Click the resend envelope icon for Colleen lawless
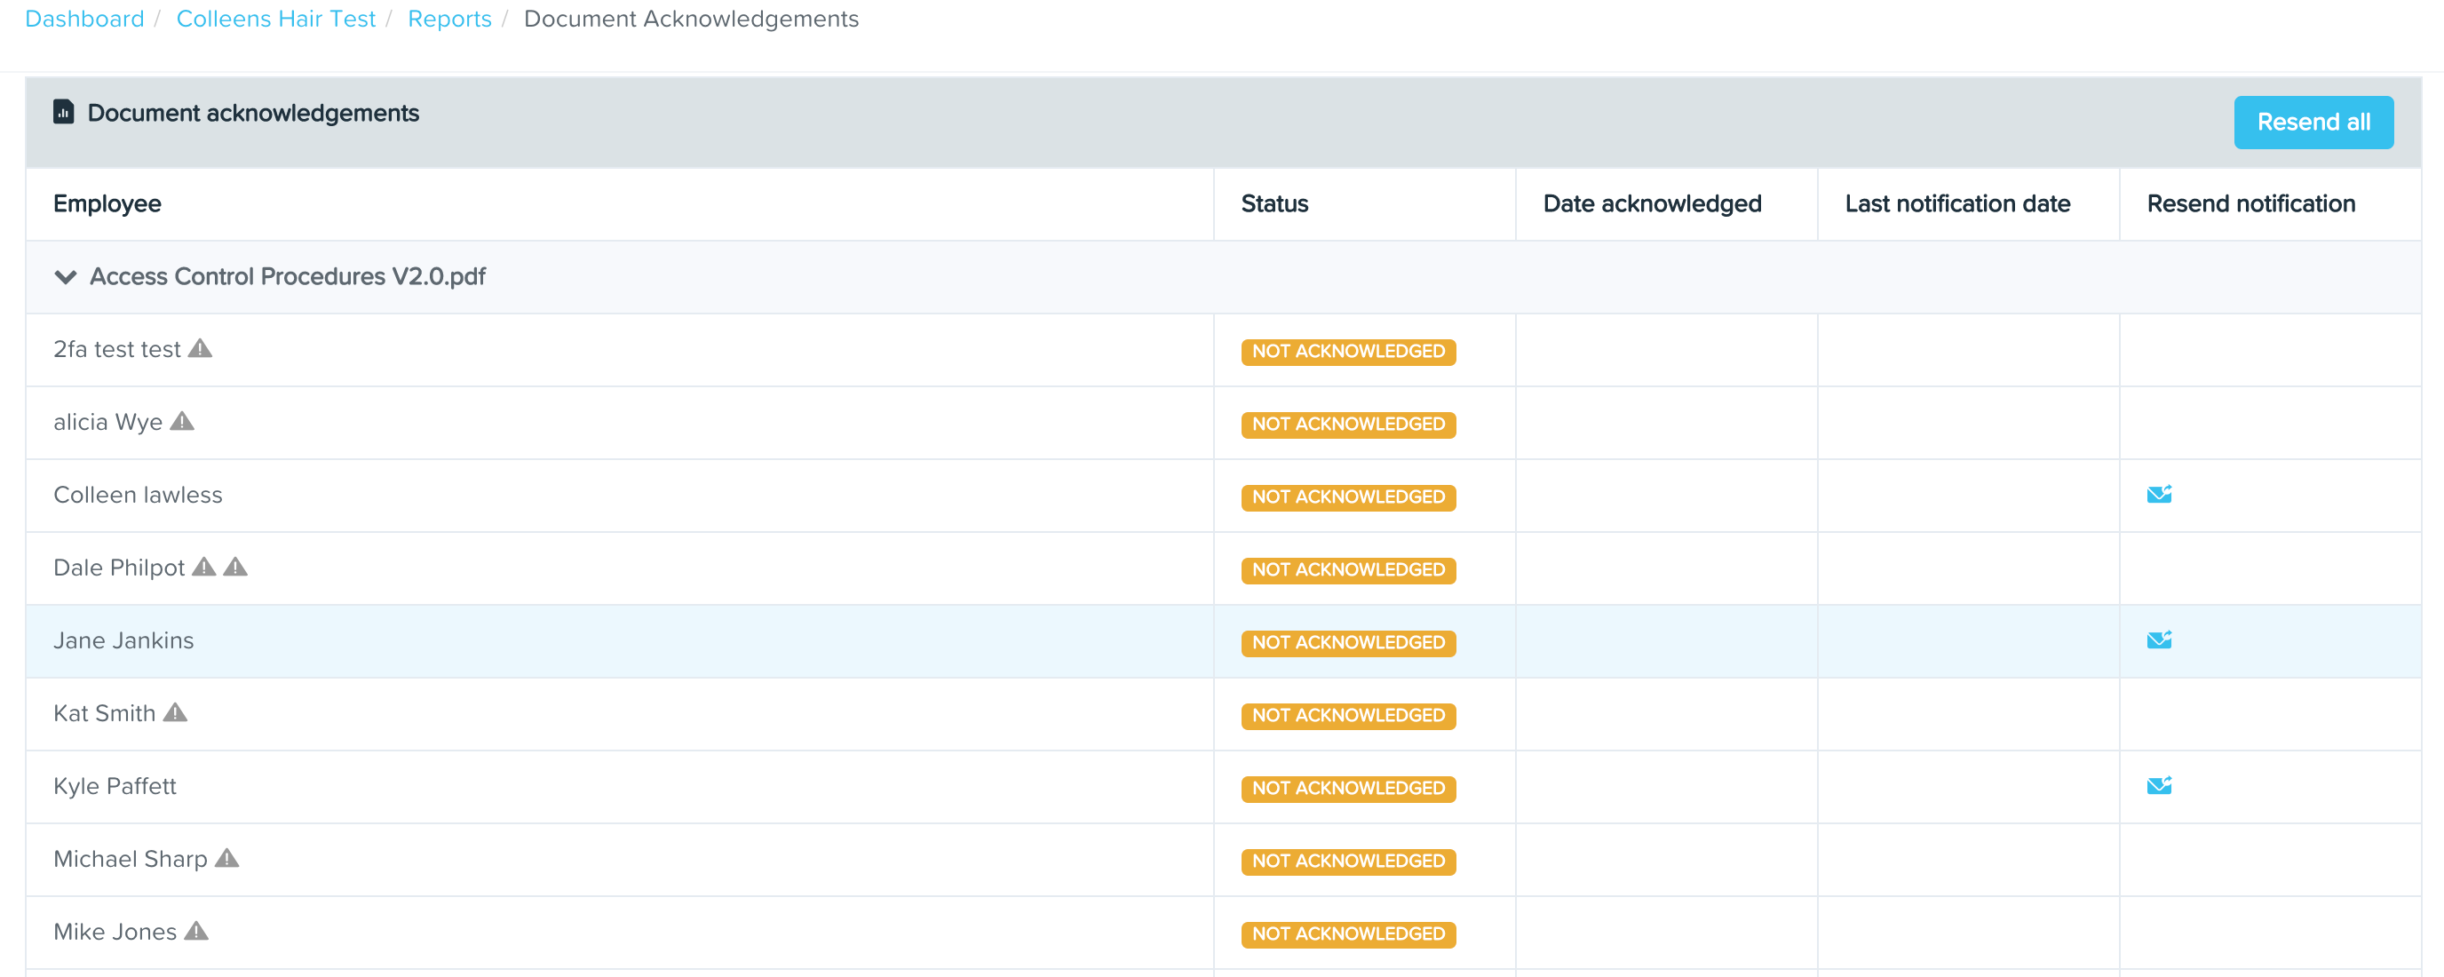The width and height of the screenshot is (2444, 977). 2160,494
